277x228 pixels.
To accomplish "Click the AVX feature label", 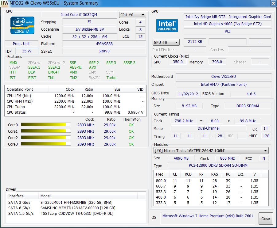I will pyautogui.click(x=92, y=67).
